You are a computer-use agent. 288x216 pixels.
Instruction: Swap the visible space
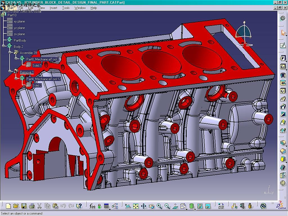pyautogui.click(x=208, y=206)
